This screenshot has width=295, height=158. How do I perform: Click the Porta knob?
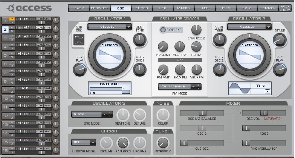(196, 47)
